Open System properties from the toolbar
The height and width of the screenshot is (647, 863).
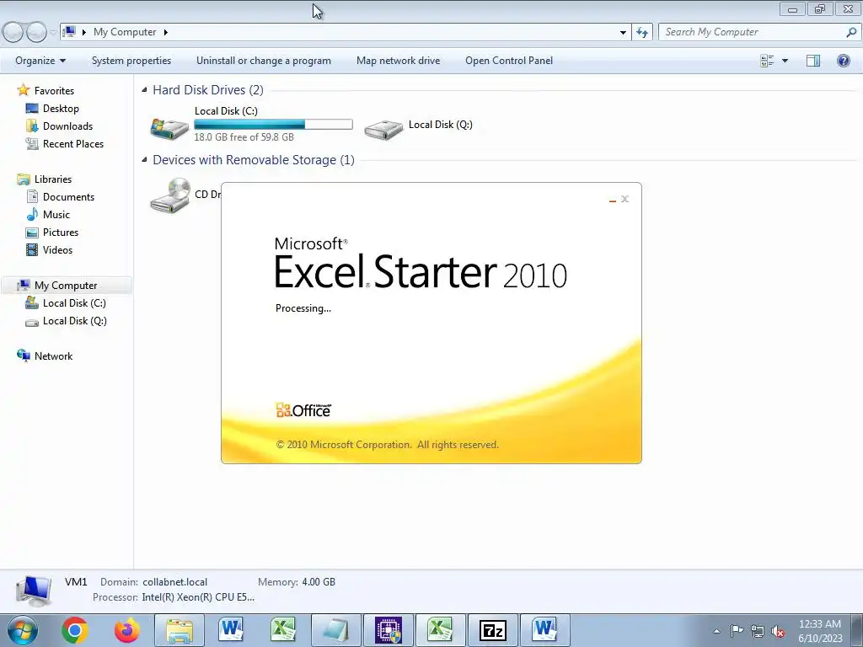[x=131, y=61]
